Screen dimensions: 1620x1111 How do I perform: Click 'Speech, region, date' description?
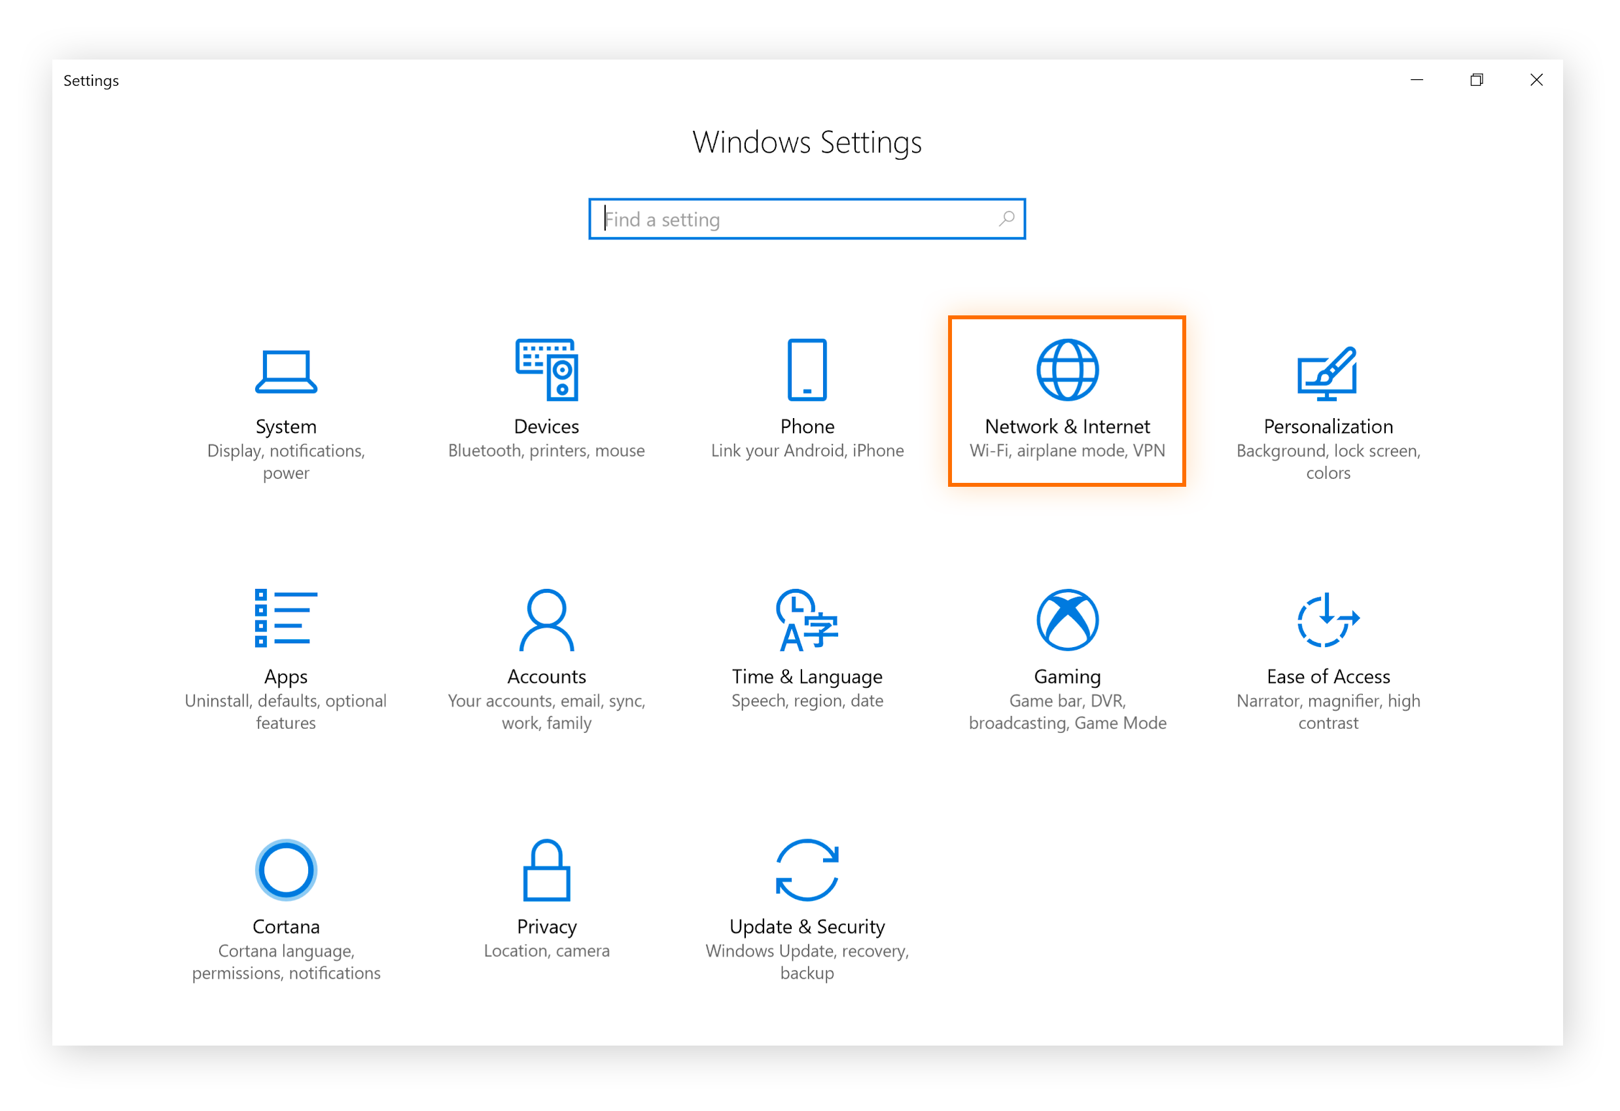click(x=807, y=702)
